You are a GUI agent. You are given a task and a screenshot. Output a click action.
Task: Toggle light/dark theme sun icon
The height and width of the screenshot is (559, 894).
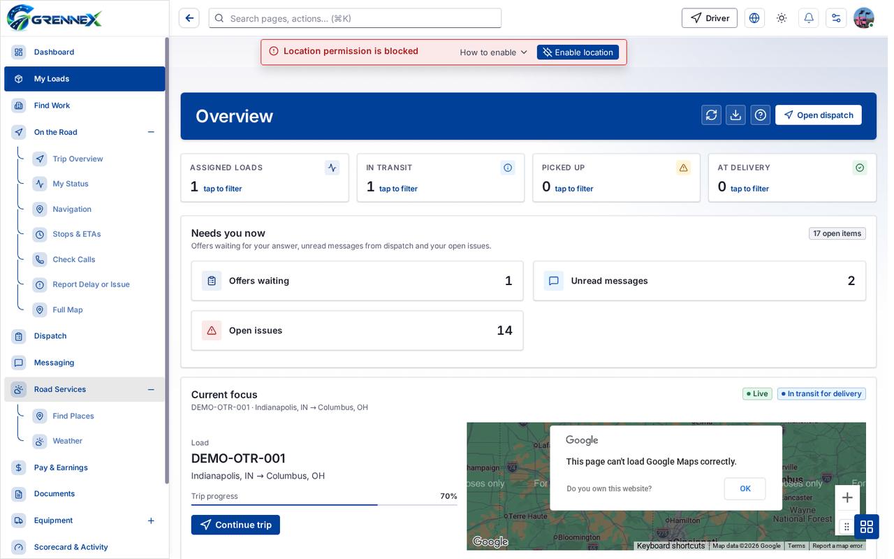(782, 18)
